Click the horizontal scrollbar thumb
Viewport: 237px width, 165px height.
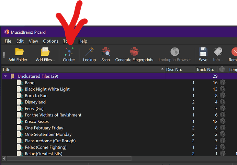point(69,158)
